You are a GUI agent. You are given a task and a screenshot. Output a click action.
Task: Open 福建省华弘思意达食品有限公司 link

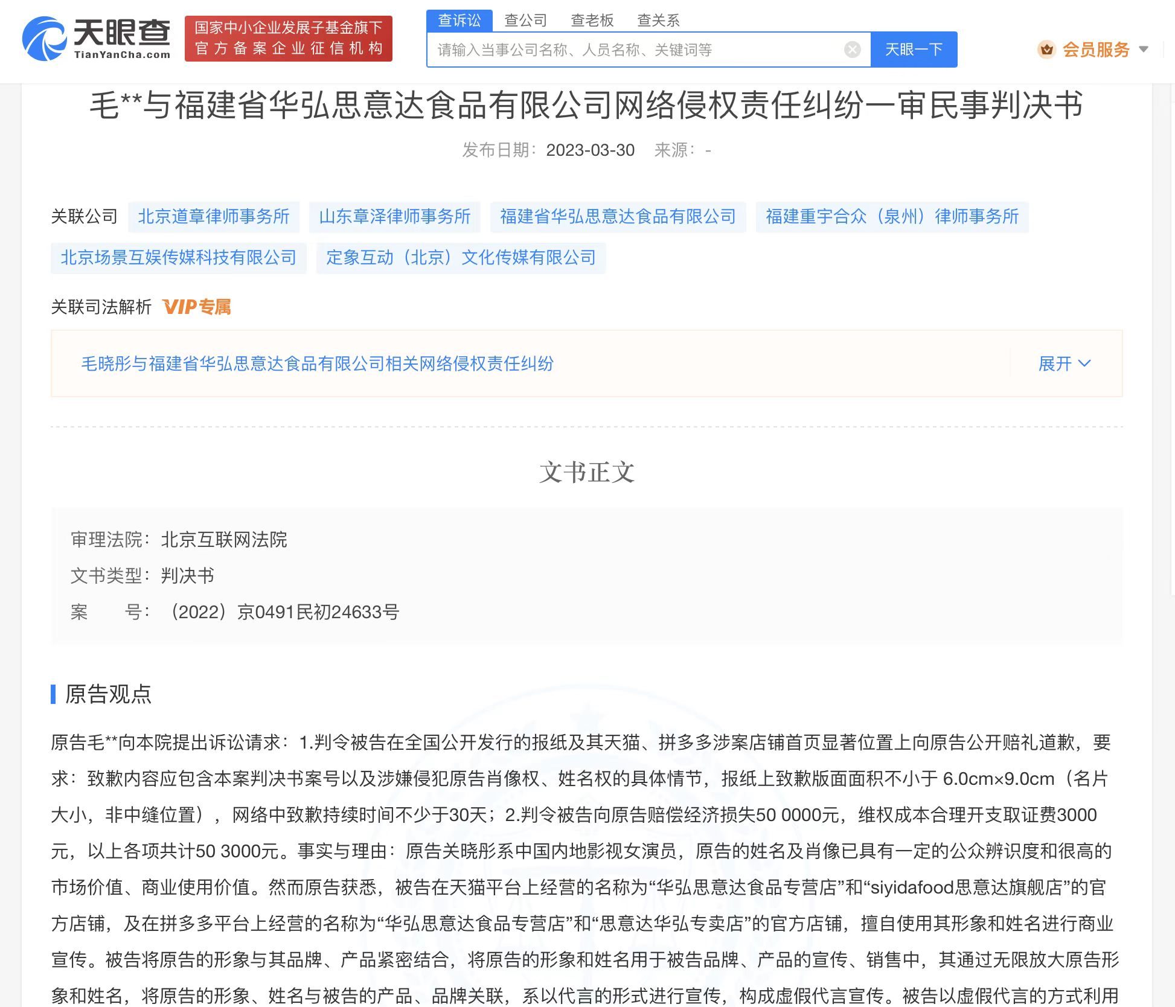616,216
